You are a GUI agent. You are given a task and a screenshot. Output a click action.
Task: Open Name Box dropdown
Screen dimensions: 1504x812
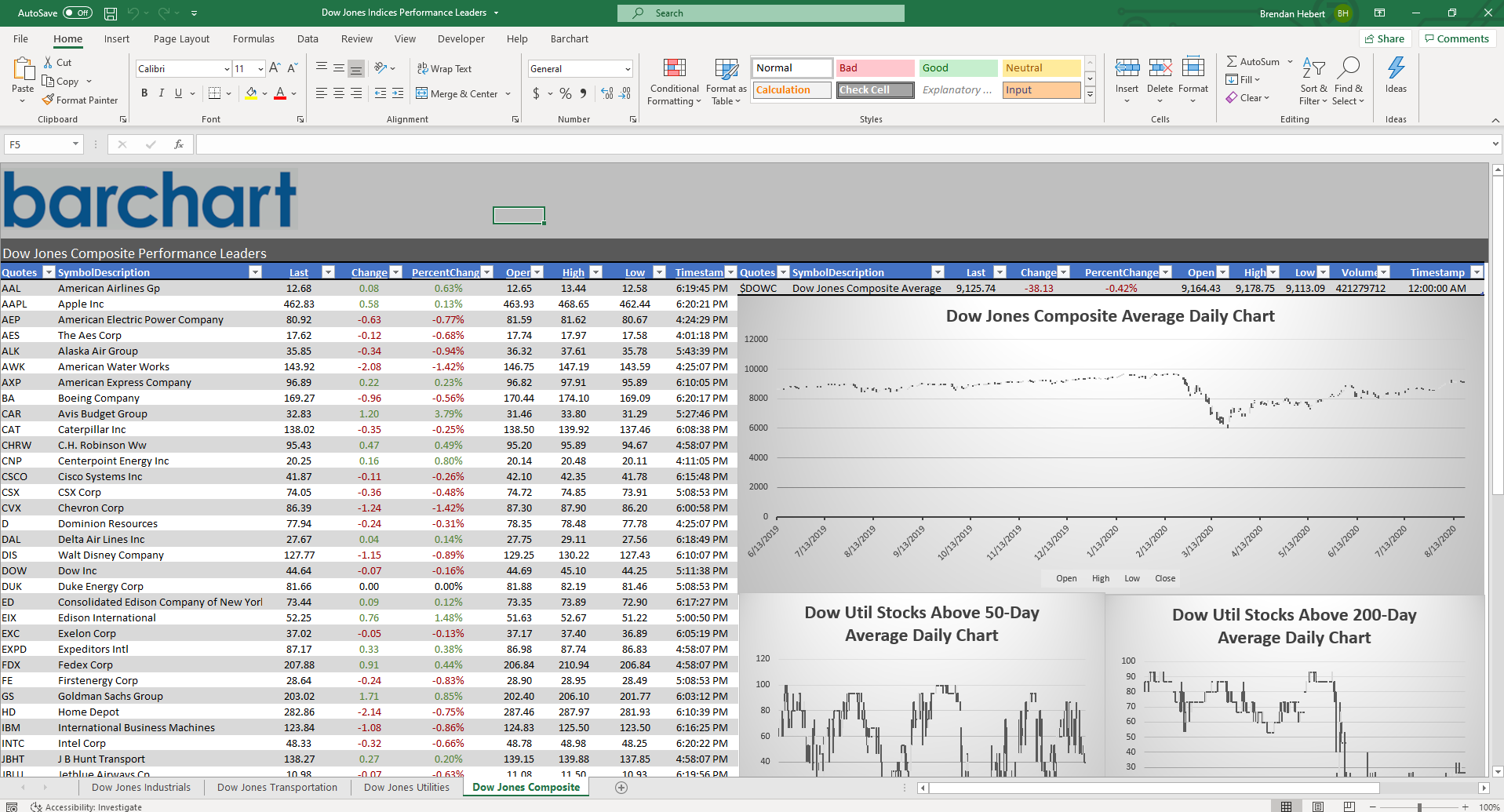point(75,144)
